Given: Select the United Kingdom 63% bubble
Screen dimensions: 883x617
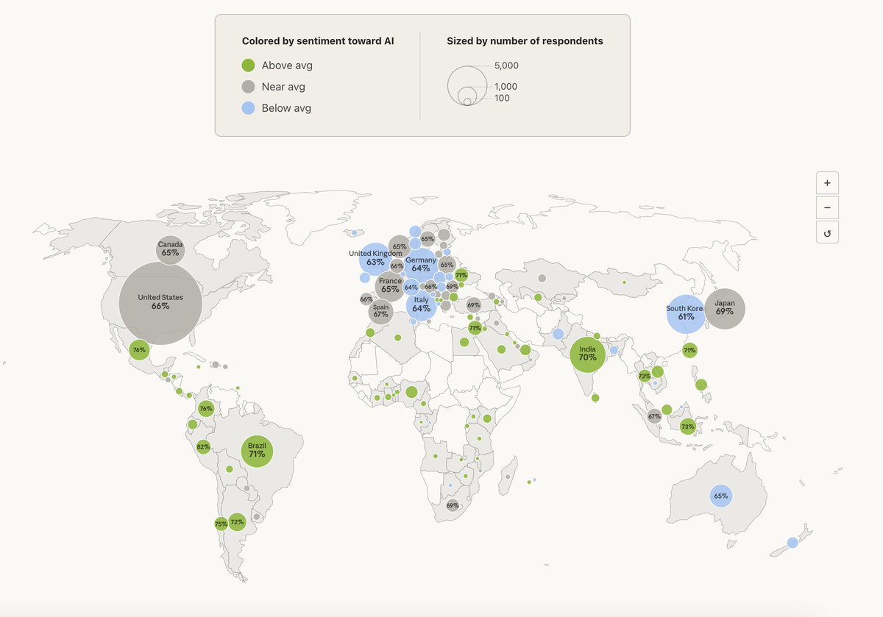Looking at the screenshot, I should (x=374, y=258).
